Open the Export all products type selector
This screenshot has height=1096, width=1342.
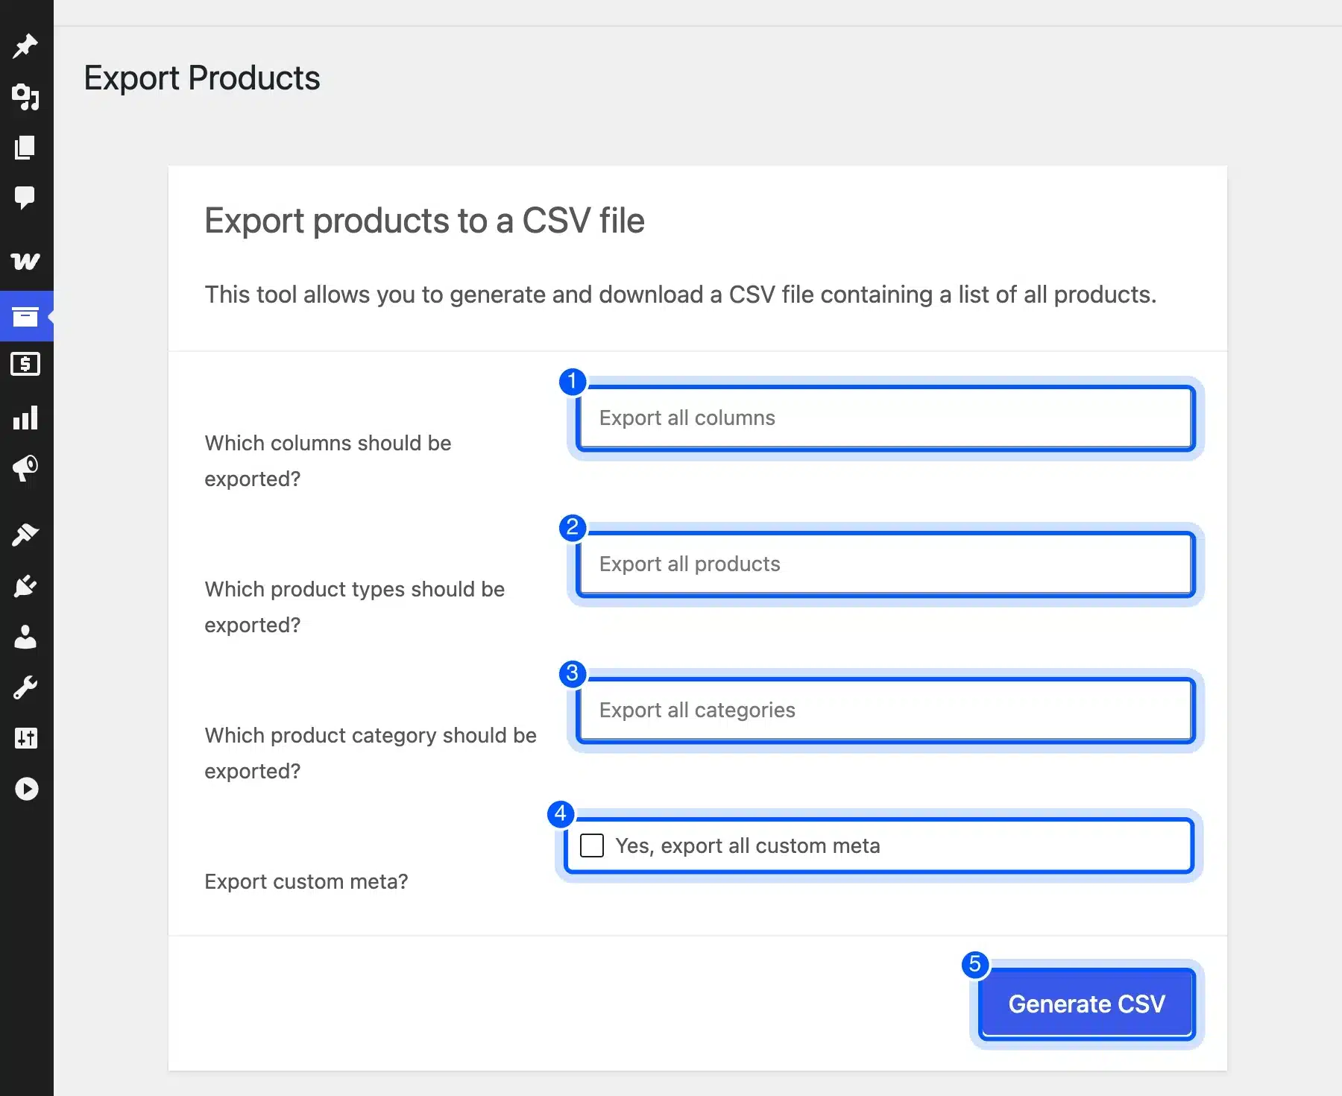(886, 564)
